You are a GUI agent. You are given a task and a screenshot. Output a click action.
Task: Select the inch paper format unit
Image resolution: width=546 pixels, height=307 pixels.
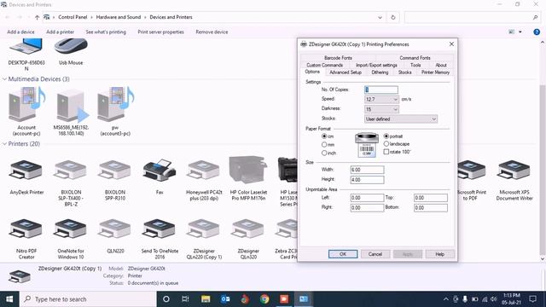tap(324, 153)
